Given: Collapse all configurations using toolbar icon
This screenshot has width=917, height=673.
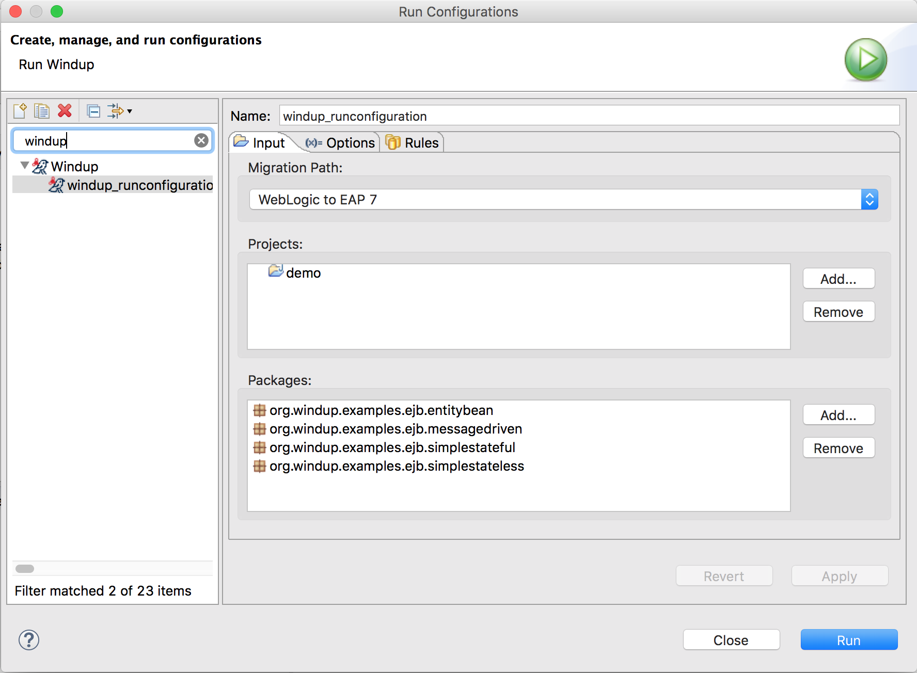Looking at the screenshot, I should click(x=93, y=111).
